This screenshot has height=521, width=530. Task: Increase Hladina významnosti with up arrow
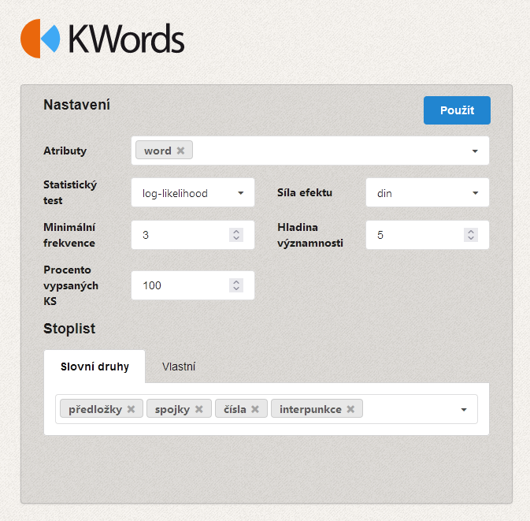[x=471, y=232]
